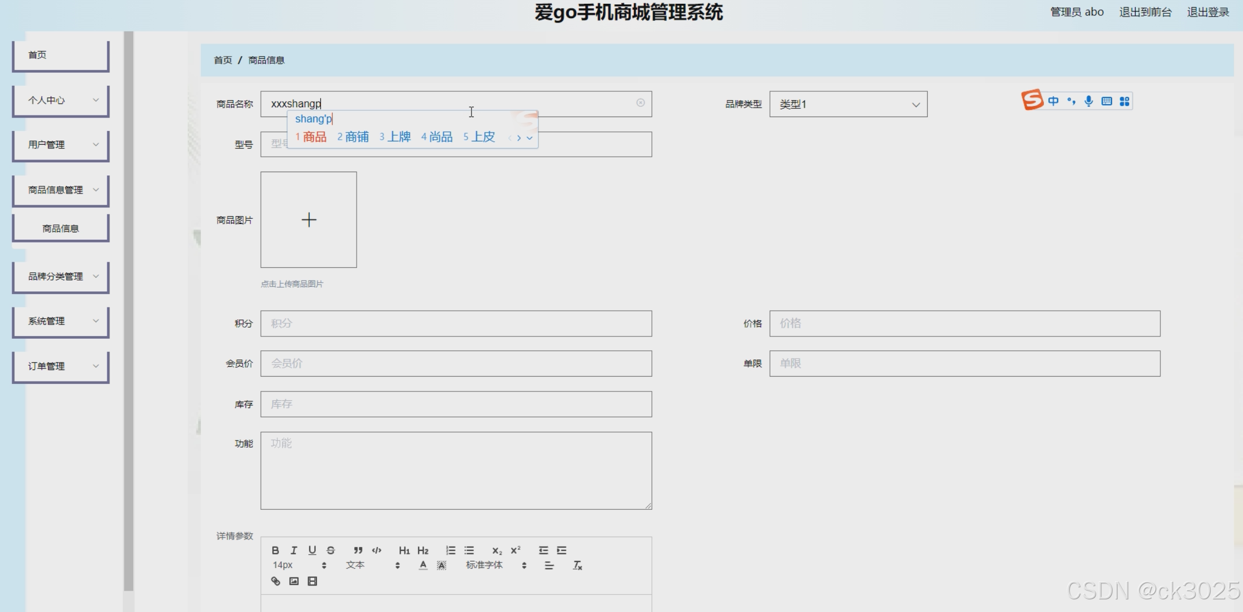The height and width of the screenshot is (612, 1243).
Task: Click 退出到前台 link
Action: (x=1145, y=12)
